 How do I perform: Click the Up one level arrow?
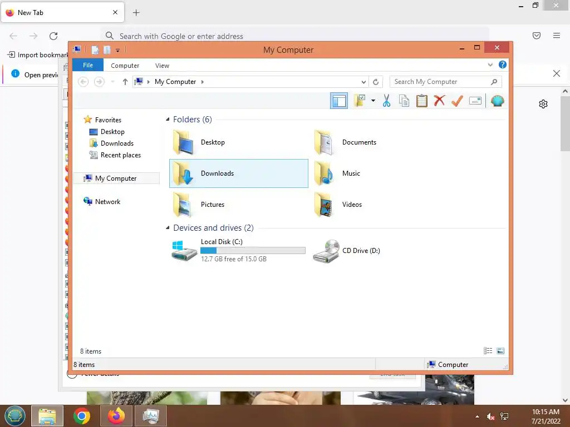click(x=125, y=82)
